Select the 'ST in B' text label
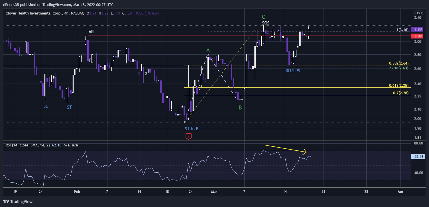This screenshot has width=429, height=207. [192, 129]
